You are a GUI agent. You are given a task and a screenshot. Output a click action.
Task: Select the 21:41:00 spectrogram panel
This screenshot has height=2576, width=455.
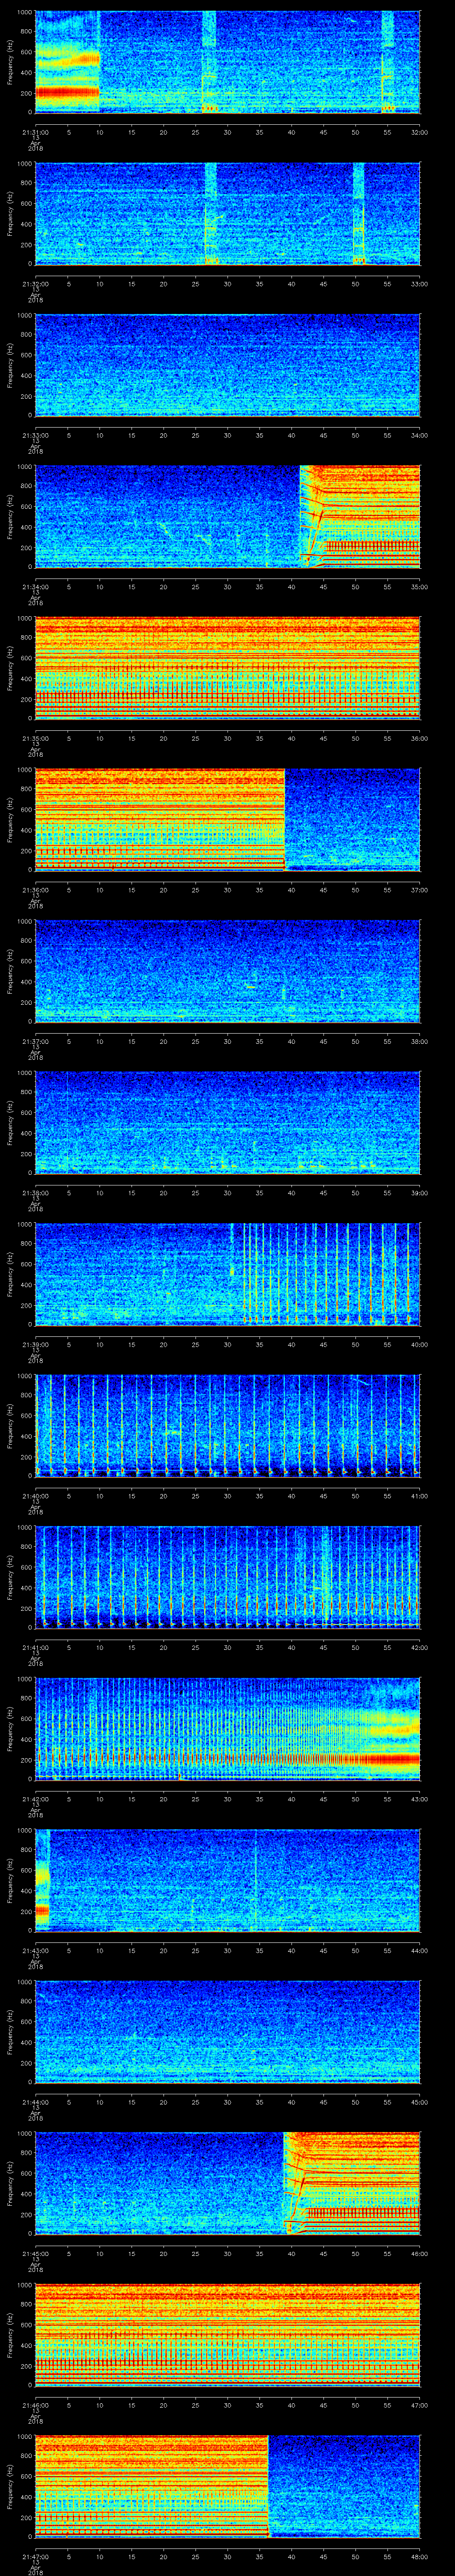[x=227, y=1576]
